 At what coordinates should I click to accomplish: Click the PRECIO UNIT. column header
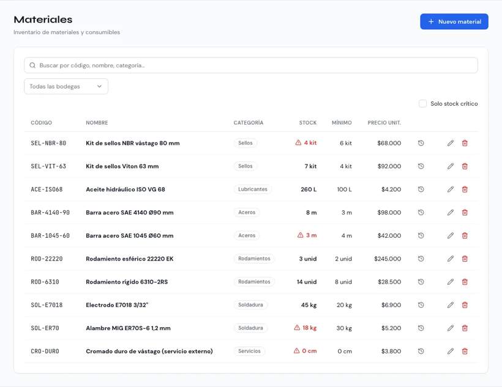(384, 122)
